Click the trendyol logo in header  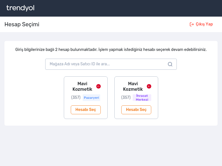pyautogui.click(x=20, y=8)
